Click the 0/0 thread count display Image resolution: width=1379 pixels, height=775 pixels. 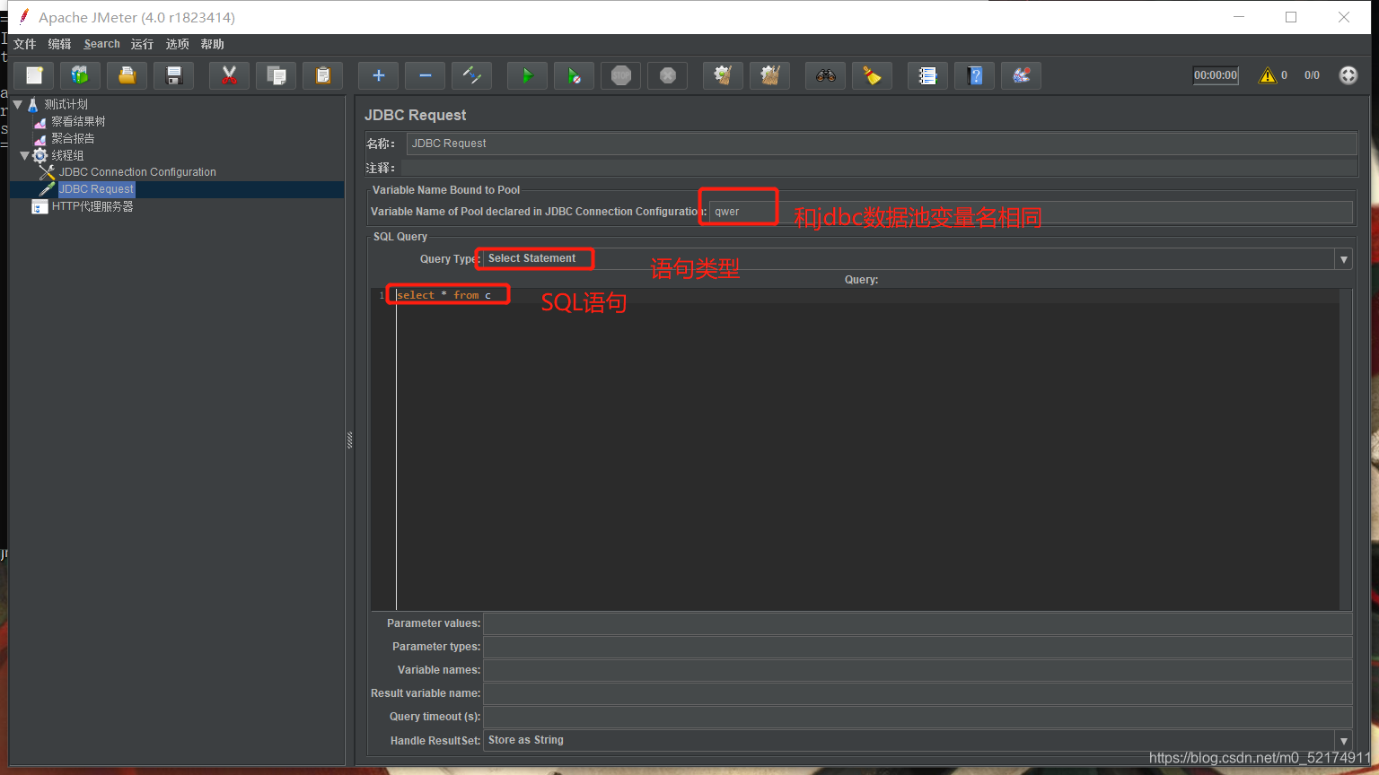pyautogui.click(x=1312, y=75)
